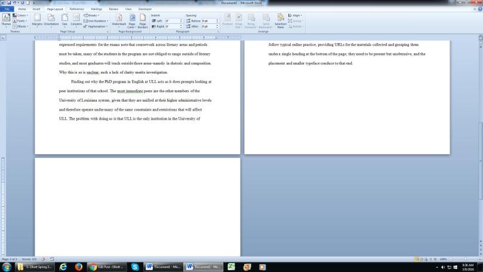Image resolution: width=483 pixels, height=272 pixels.
Task: Open the page Orientation options
Action: point(51,20)
